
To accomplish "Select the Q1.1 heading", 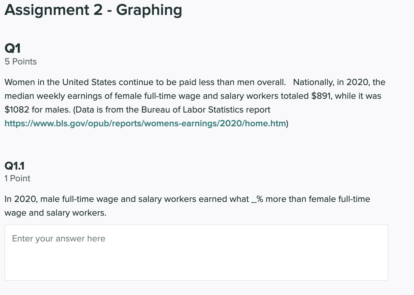I will pos(14,166).
